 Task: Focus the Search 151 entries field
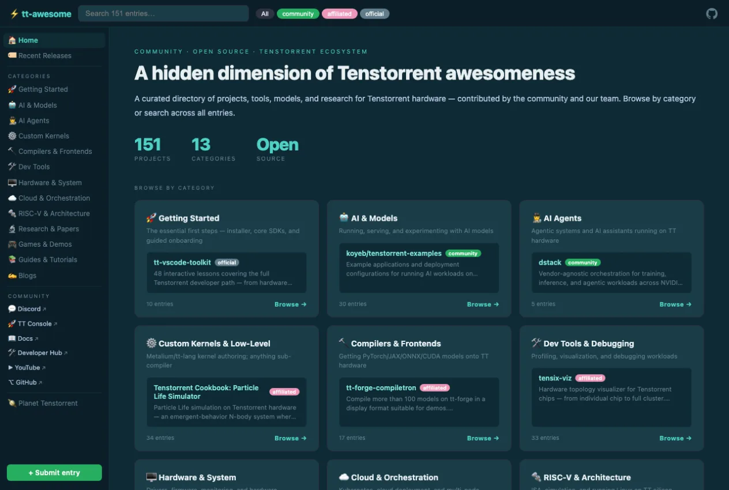(163, 13)
